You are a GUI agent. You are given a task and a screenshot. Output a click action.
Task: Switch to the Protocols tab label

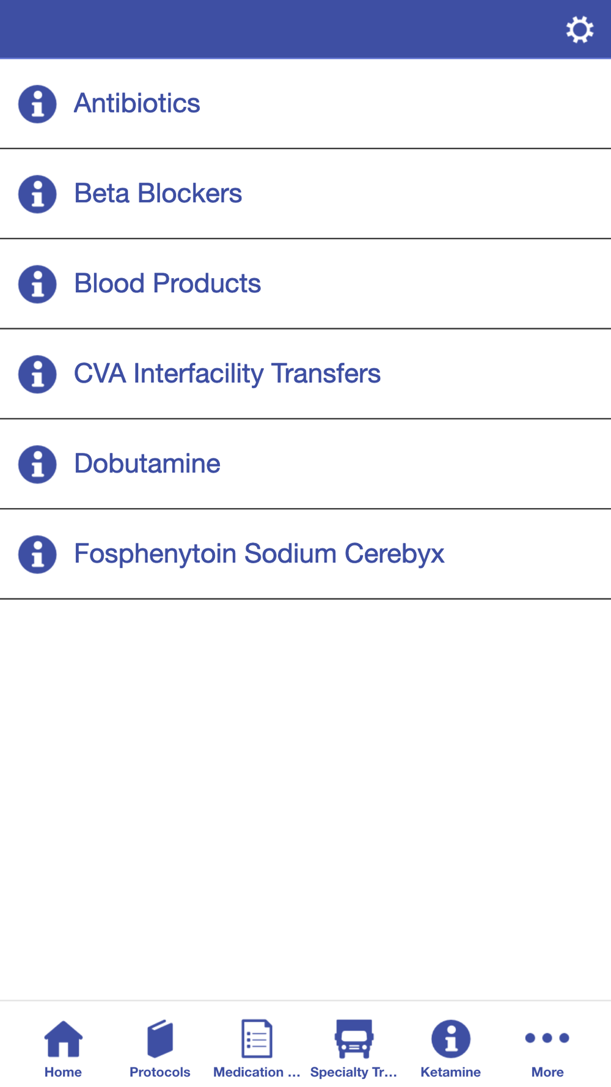pyautogui.click(x=160, y=1072)
